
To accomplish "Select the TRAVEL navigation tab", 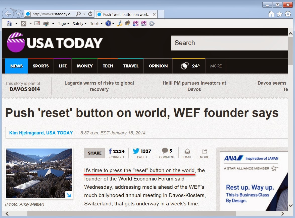I will 131,66.
